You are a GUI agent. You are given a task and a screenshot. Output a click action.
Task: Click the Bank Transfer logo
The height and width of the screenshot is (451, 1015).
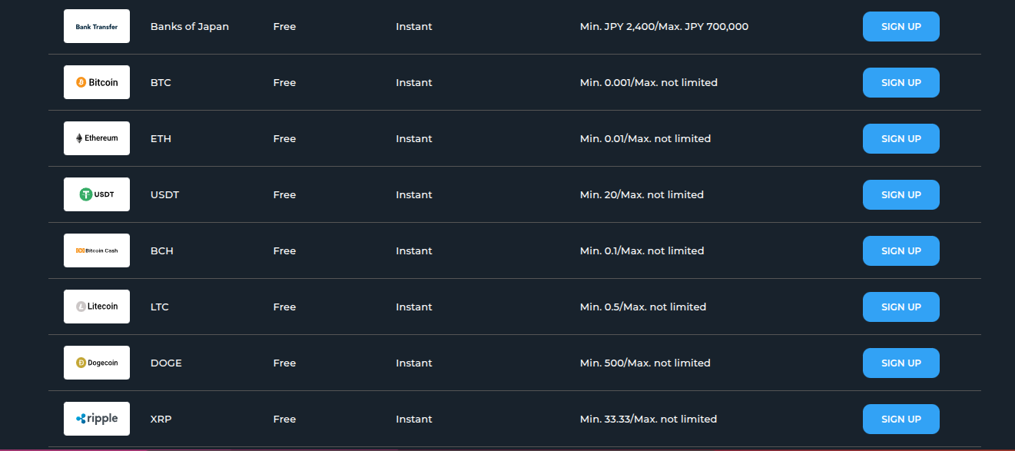[97, 26]
